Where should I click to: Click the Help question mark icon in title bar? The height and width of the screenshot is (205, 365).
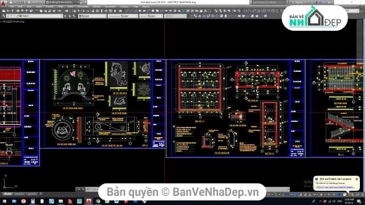pyautogui.click(x=329, y=2)
